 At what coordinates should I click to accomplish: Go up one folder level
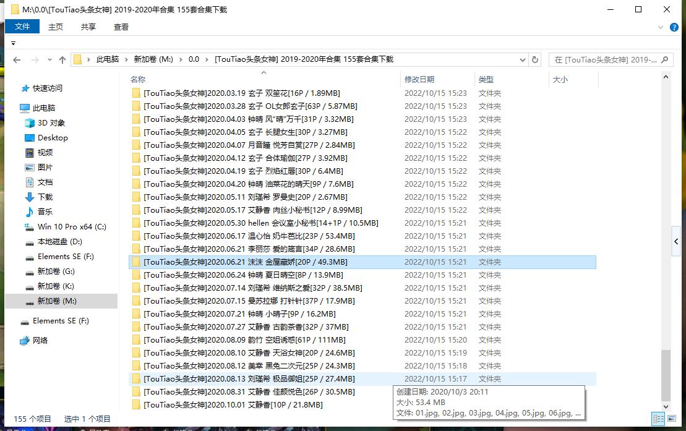[62, 60]
